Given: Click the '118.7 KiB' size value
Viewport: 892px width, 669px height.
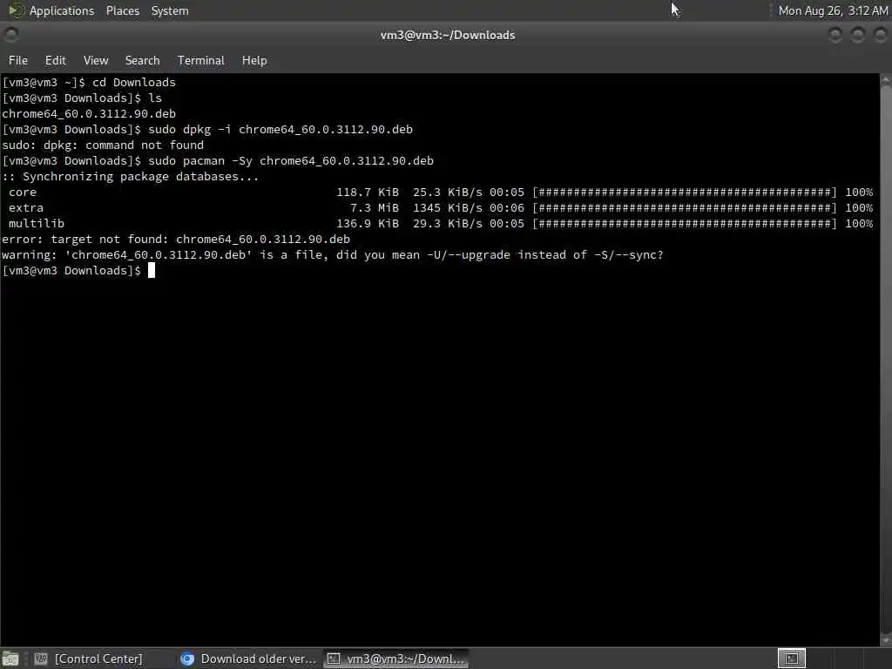Looking at the screenshot, I should tap(368, 193).
